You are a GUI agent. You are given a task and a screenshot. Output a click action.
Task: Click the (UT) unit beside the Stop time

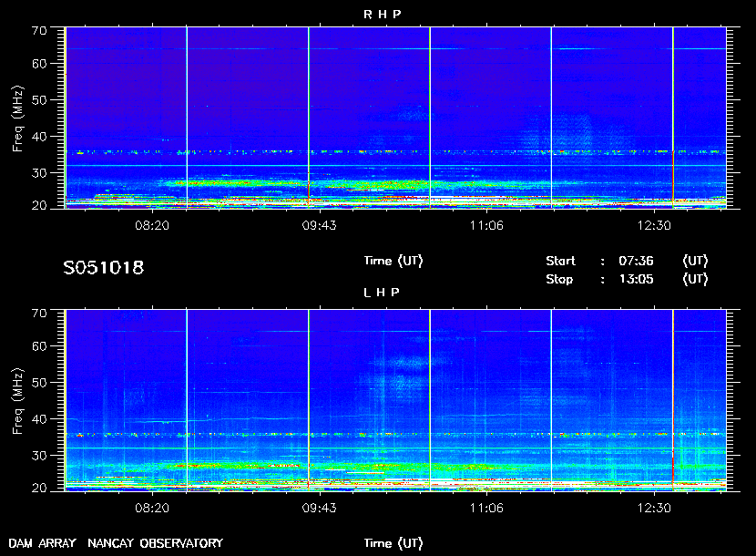click(695, 280)
